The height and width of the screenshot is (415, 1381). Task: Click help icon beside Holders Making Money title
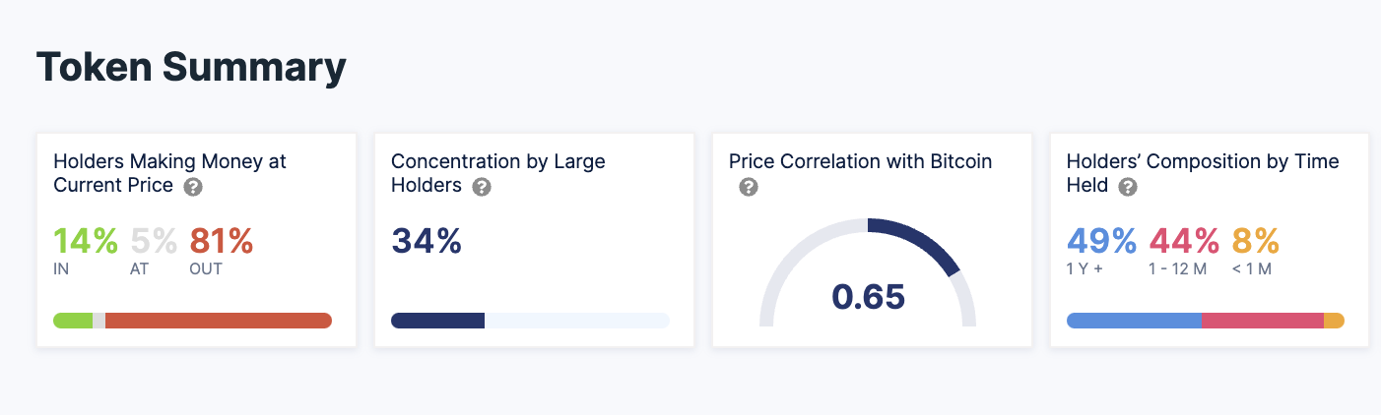coord(194,186)
